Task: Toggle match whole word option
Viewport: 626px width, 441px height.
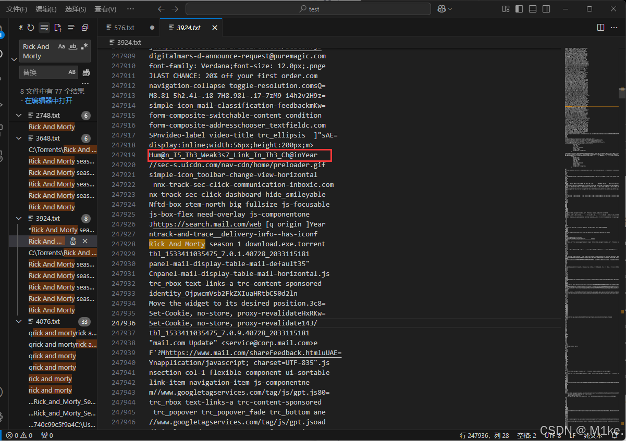Action: [x=73, y=46]
